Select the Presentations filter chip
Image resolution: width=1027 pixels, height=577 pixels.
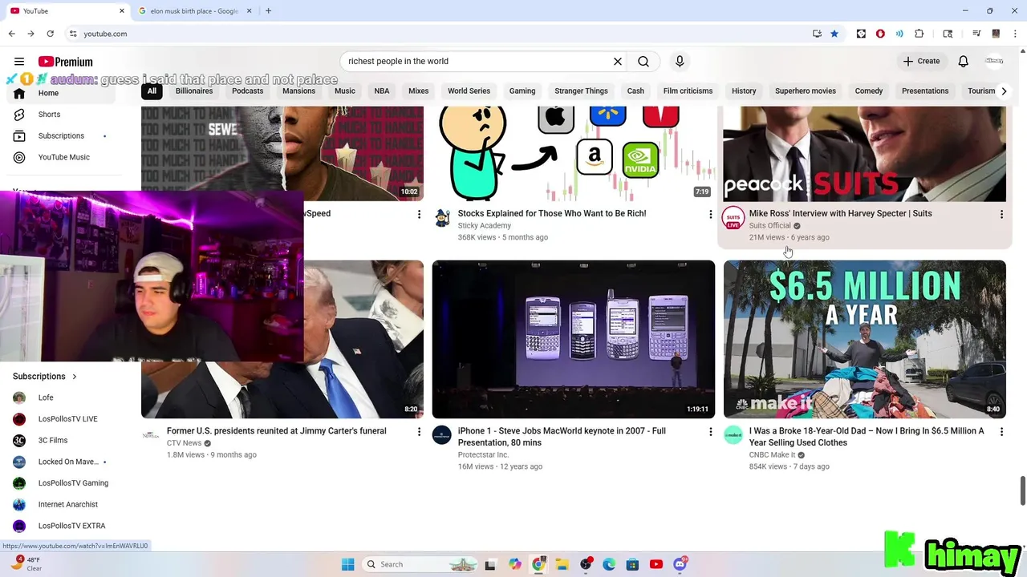point(925,91)
